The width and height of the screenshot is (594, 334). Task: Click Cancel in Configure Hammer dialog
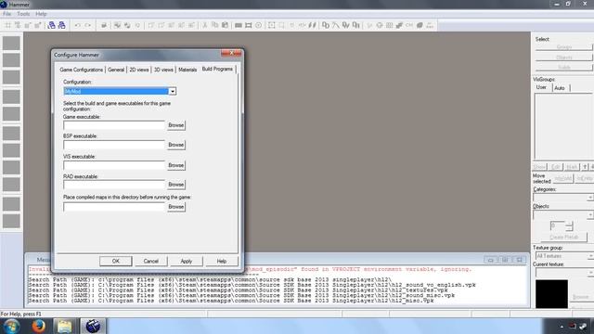[x=150, y=261]
